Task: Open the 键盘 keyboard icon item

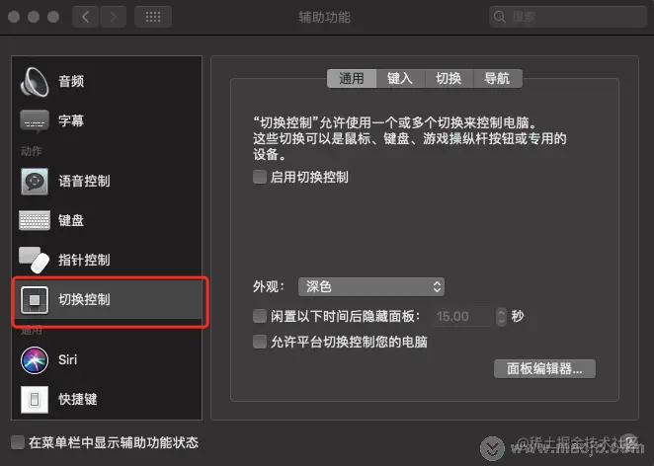Action: 35,220
